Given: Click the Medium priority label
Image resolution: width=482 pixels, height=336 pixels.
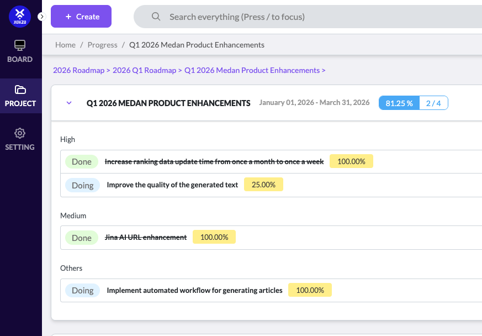Looking at the screenshot, I should tap(73, 216).
